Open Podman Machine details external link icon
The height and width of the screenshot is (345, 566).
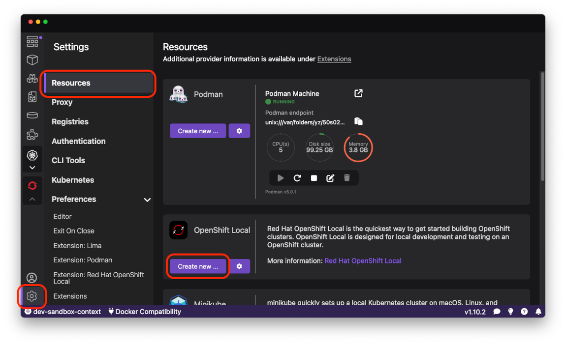point(358,93)
